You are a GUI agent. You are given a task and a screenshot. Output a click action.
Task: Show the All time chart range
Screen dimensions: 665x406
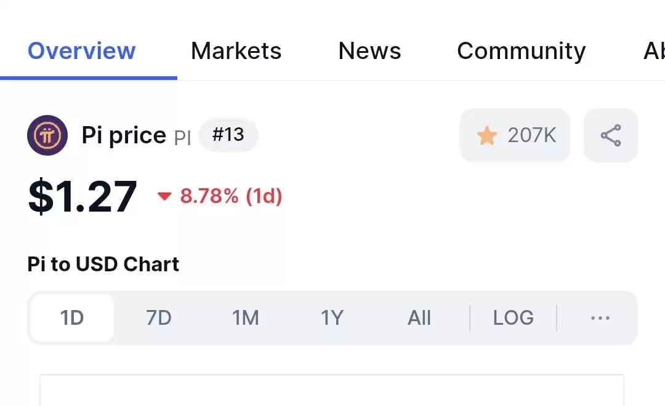coord(419,318)
